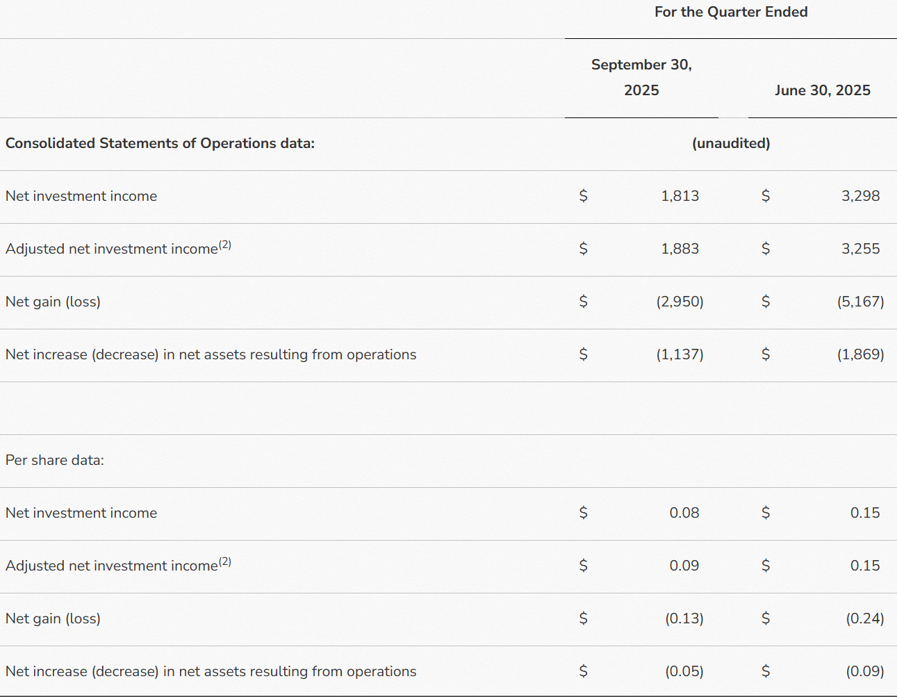Select the Net investment income value 1,813
This screenshot has height=697, width=897.
click(x=680, y=196)
